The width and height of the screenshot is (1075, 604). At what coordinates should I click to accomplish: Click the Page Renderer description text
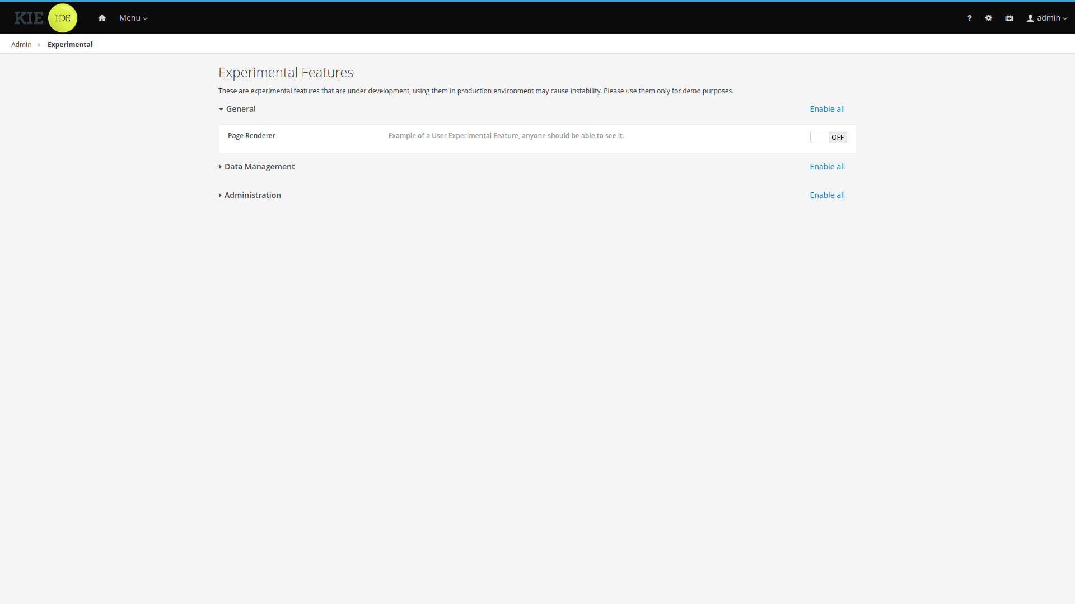[506, 135]
